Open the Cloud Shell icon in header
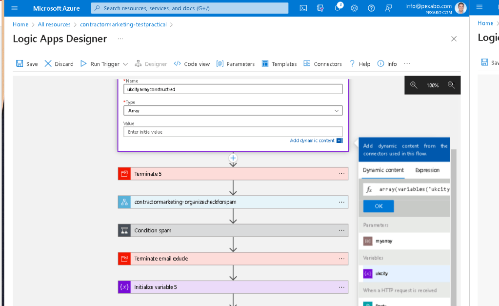Screen dimensions: 499x306 [303, 8]
